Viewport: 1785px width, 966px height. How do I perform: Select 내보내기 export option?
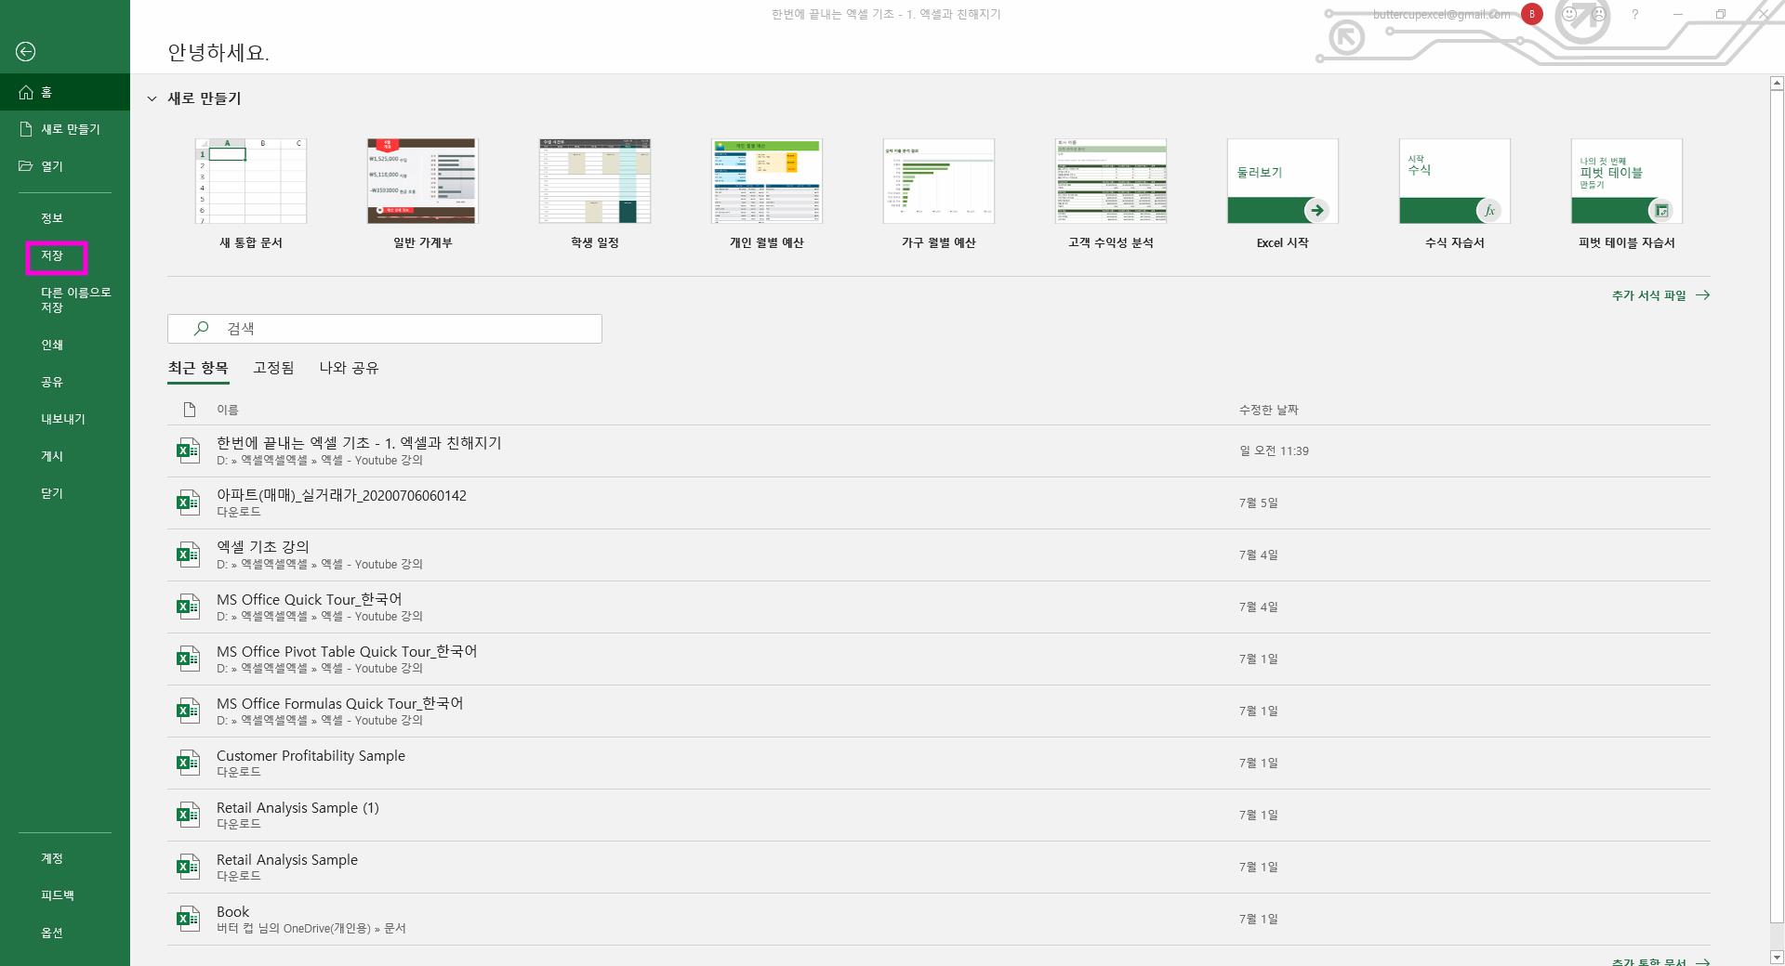click(65, 419)
